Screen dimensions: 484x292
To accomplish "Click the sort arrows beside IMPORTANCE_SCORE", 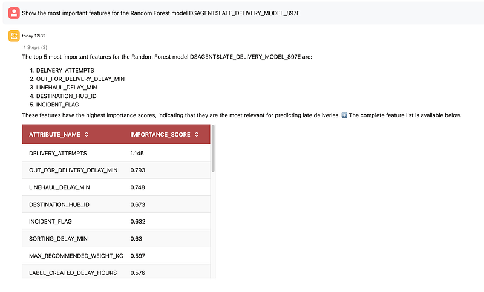I will click(197, 134).
